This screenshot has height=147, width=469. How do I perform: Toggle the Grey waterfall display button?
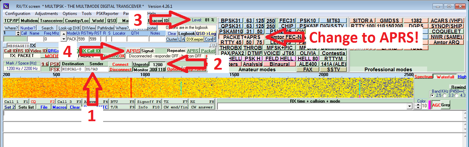(x=446, y=105)
